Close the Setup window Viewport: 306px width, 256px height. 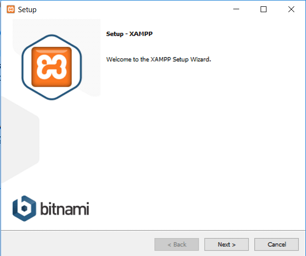point(291,9)
